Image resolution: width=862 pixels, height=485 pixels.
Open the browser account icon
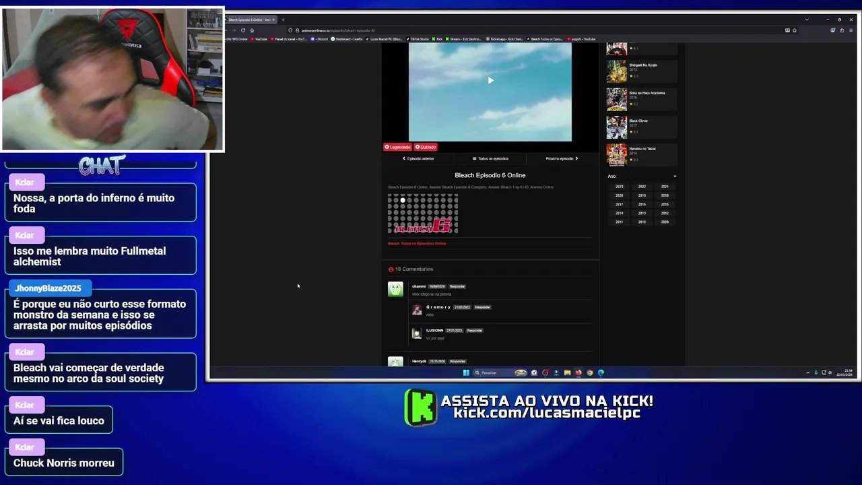point(833,30)
